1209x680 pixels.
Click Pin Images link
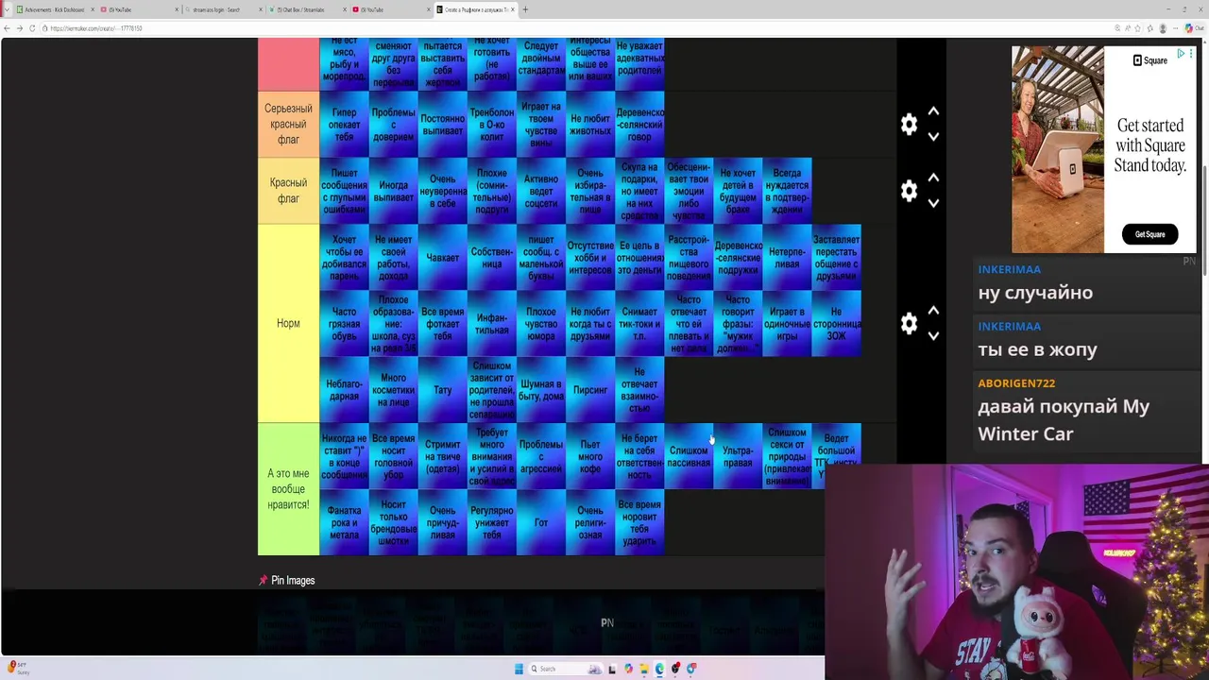pos(293,580)
